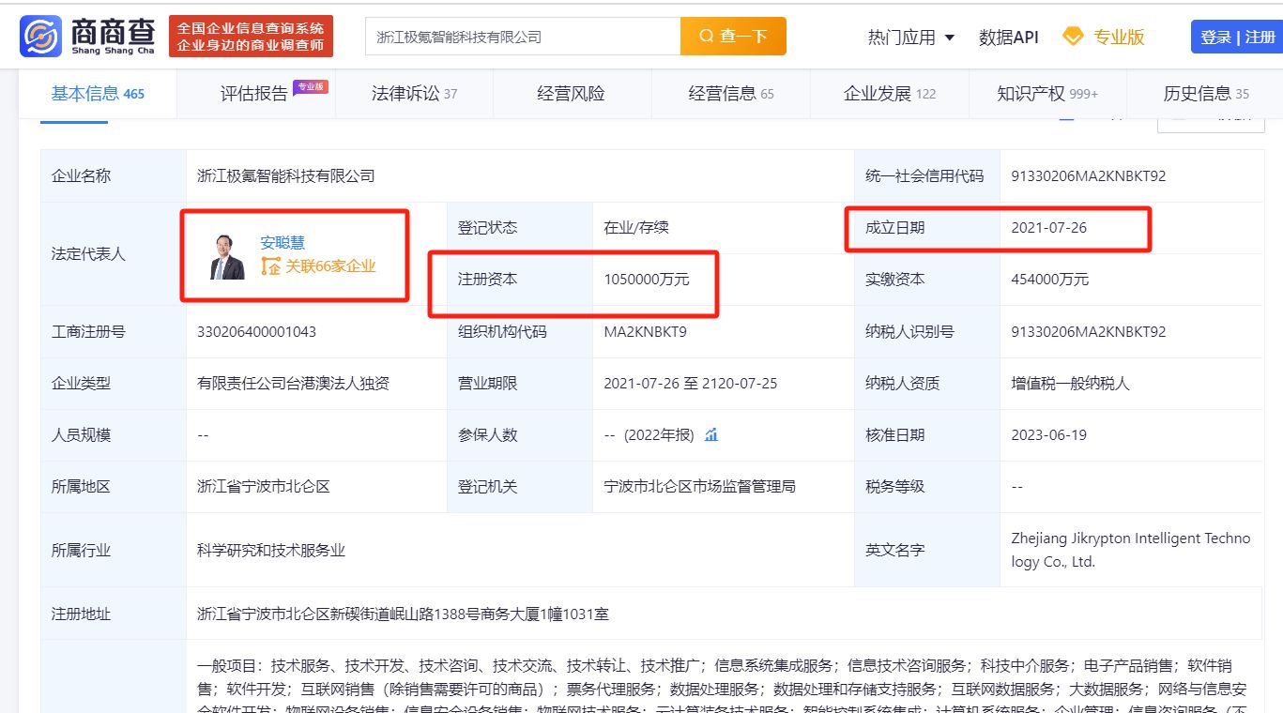1283x713 pixels.
Task: Open the 经营信息 tab
Action: coord(731,93)
